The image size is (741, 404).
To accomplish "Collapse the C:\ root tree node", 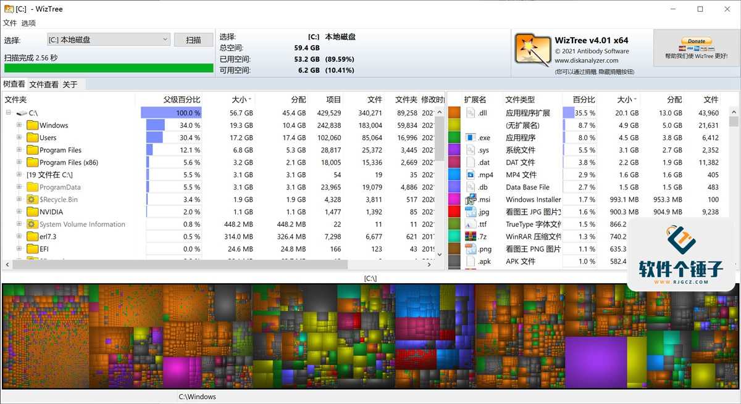I will point(9,113).
